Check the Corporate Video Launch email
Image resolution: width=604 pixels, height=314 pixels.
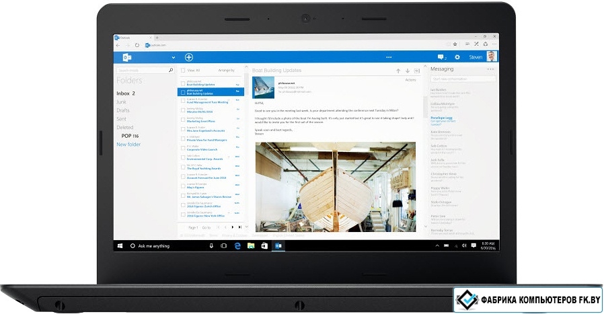click(x=183, y=148)
